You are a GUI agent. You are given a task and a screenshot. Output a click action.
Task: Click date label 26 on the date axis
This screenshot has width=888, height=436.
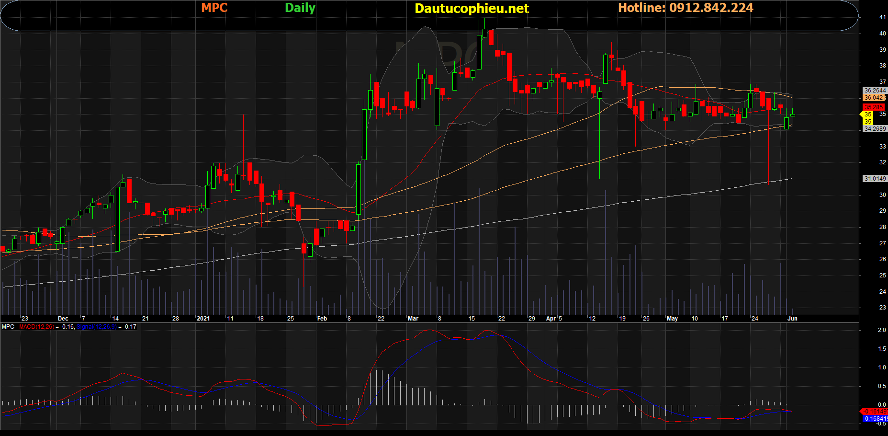pos(646,319)
